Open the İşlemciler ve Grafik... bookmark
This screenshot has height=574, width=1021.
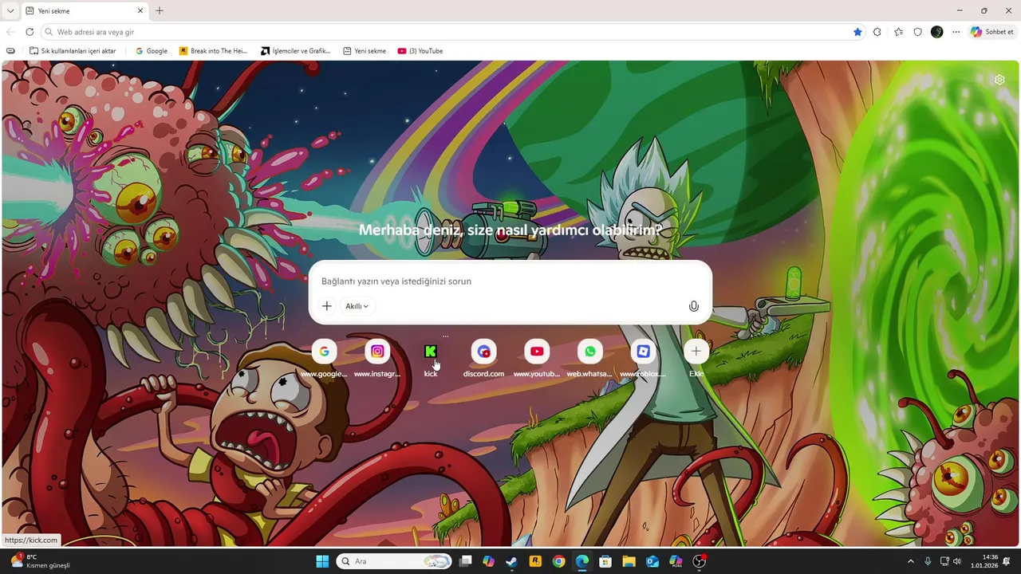296,51
